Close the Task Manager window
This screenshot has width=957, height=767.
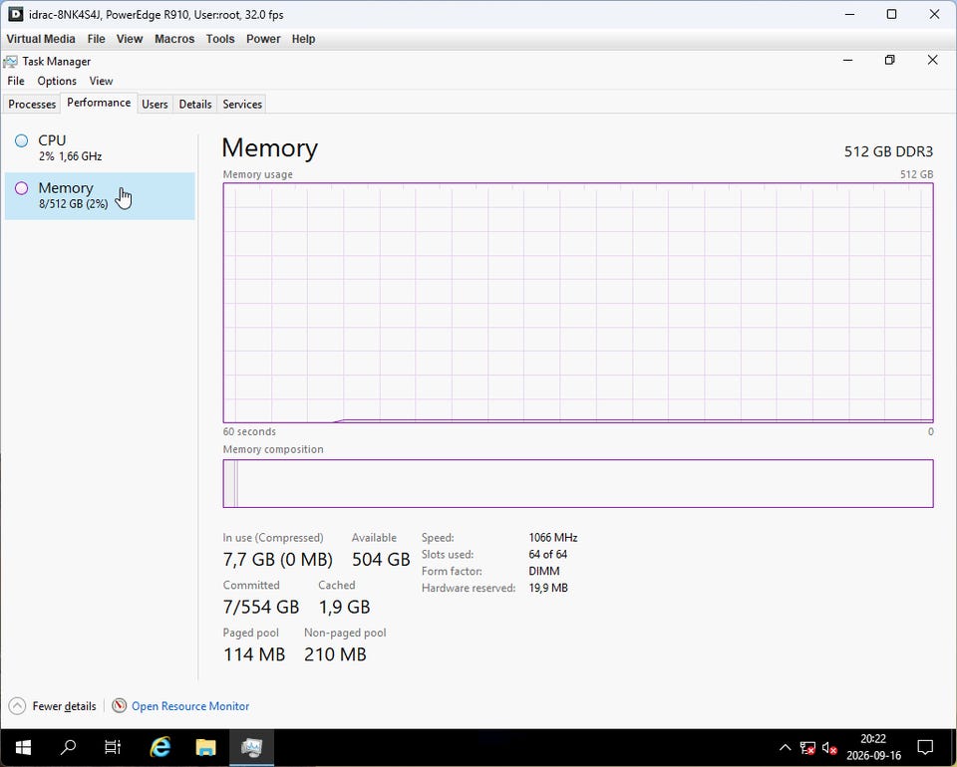coord(933,60)
